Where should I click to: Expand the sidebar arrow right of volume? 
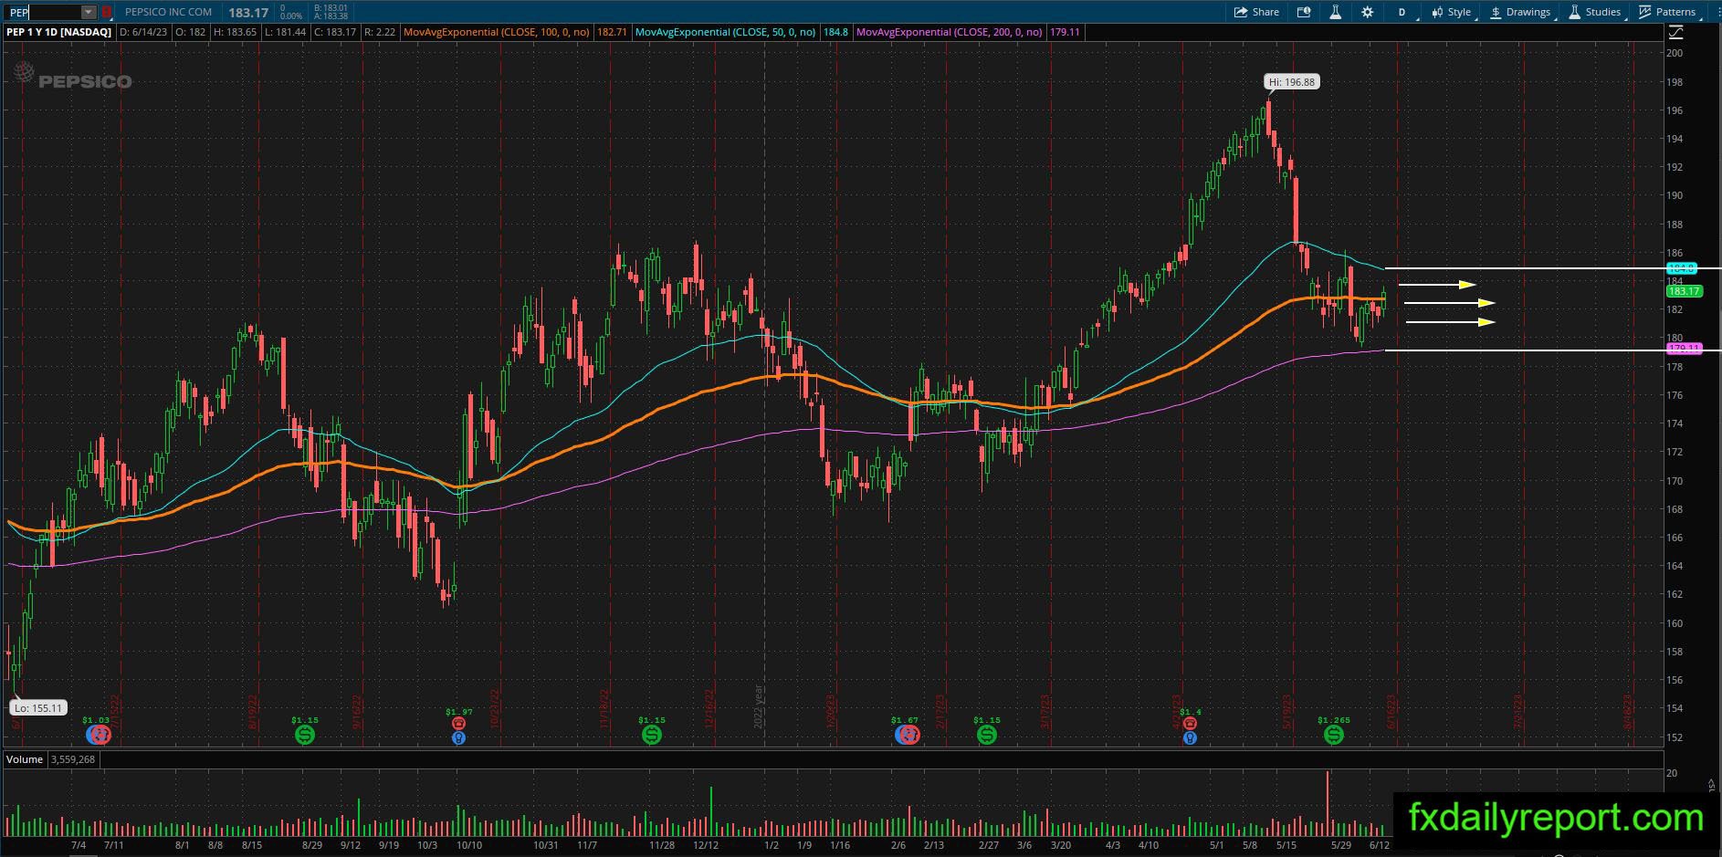coord(1711,784)
